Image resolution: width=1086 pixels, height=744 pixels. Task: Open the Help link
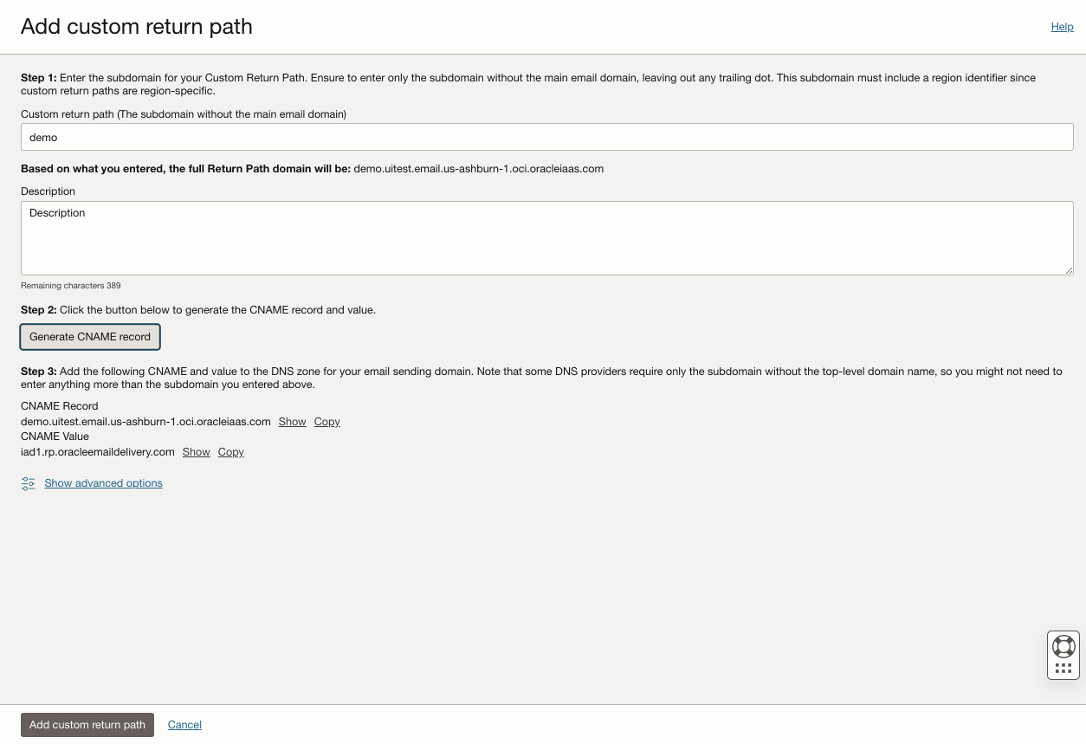tap(1062, 26)
